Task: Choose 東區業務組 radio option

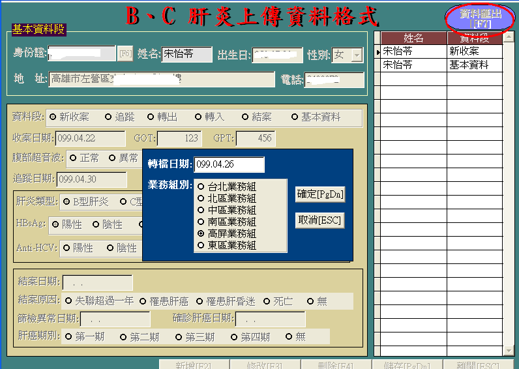Action: coord(201,246)
